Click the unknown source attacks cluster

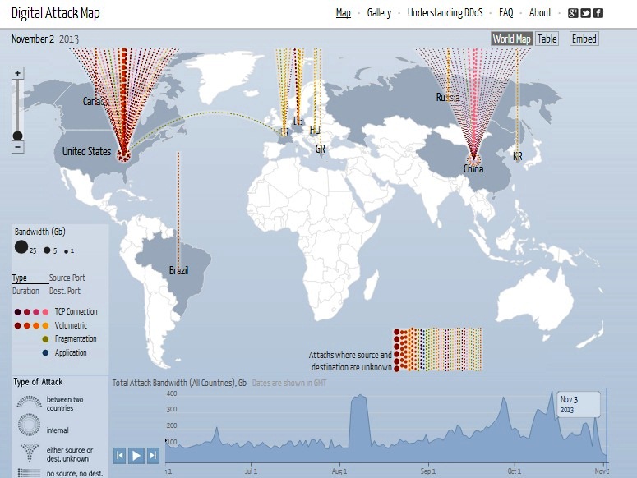click(x=437, y=349)
